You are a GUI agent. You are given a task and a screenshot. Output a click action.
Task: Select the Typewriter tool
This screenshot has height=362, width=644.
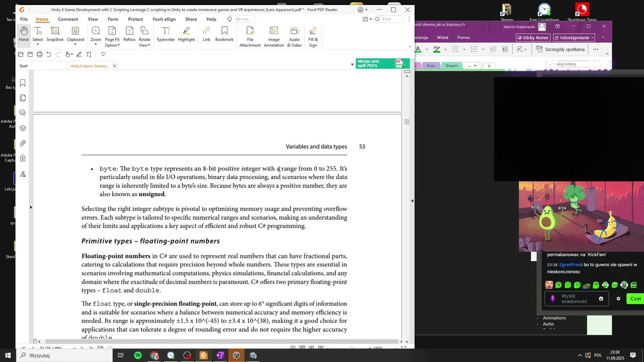coord(166,35)
